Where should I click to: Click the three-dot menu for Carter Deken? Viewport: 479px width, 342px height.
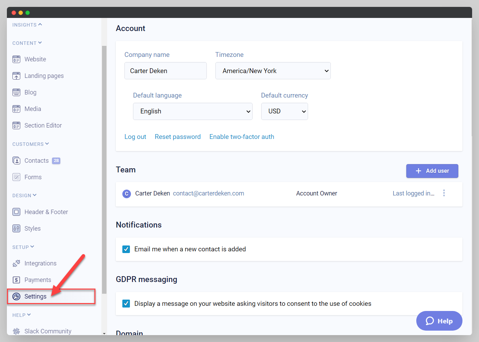(x=444, y=193)
